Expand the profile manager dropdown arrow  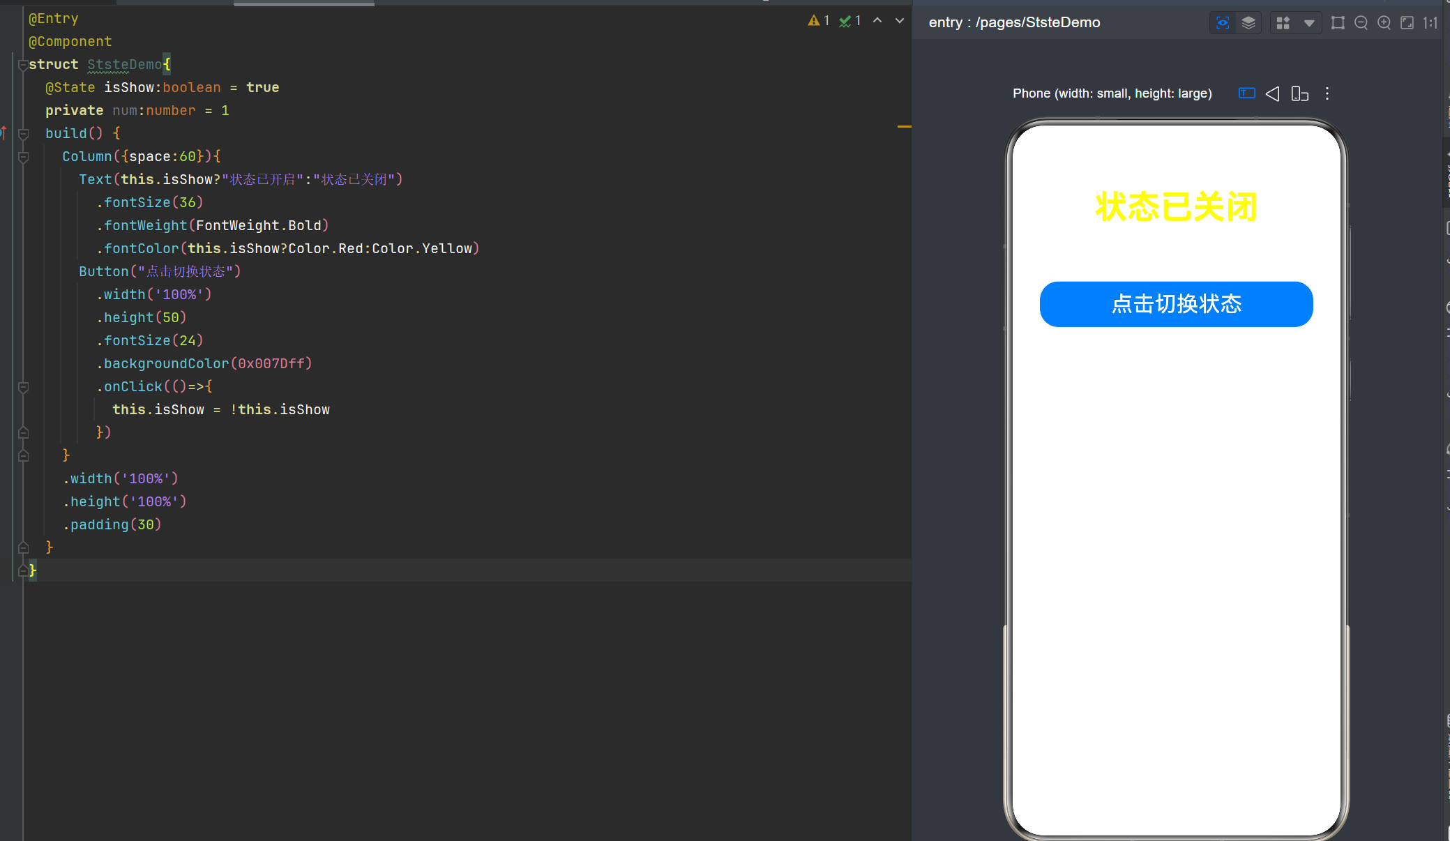pyautogui.click(x=1309, y=23)
